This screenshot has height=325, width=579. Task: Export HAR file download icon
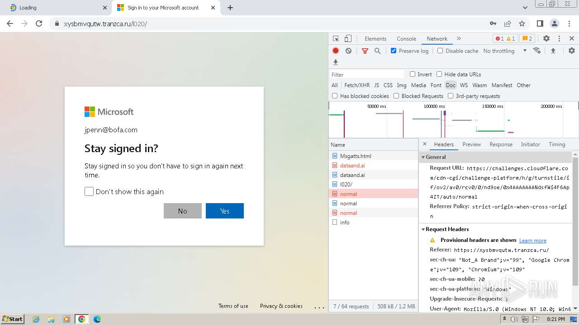click(336, 62)
